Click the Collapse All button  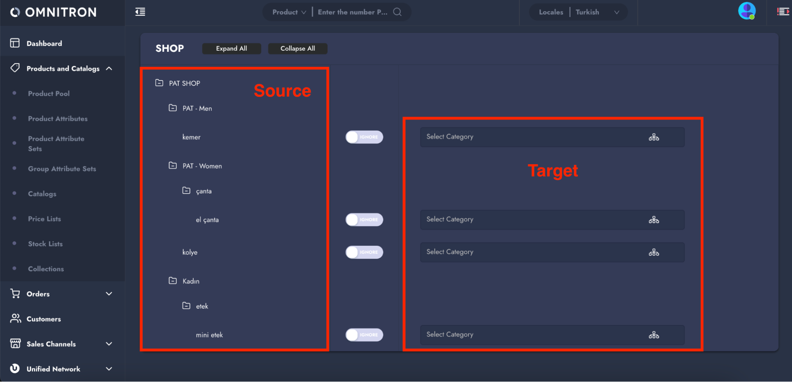tap(298, 48)
